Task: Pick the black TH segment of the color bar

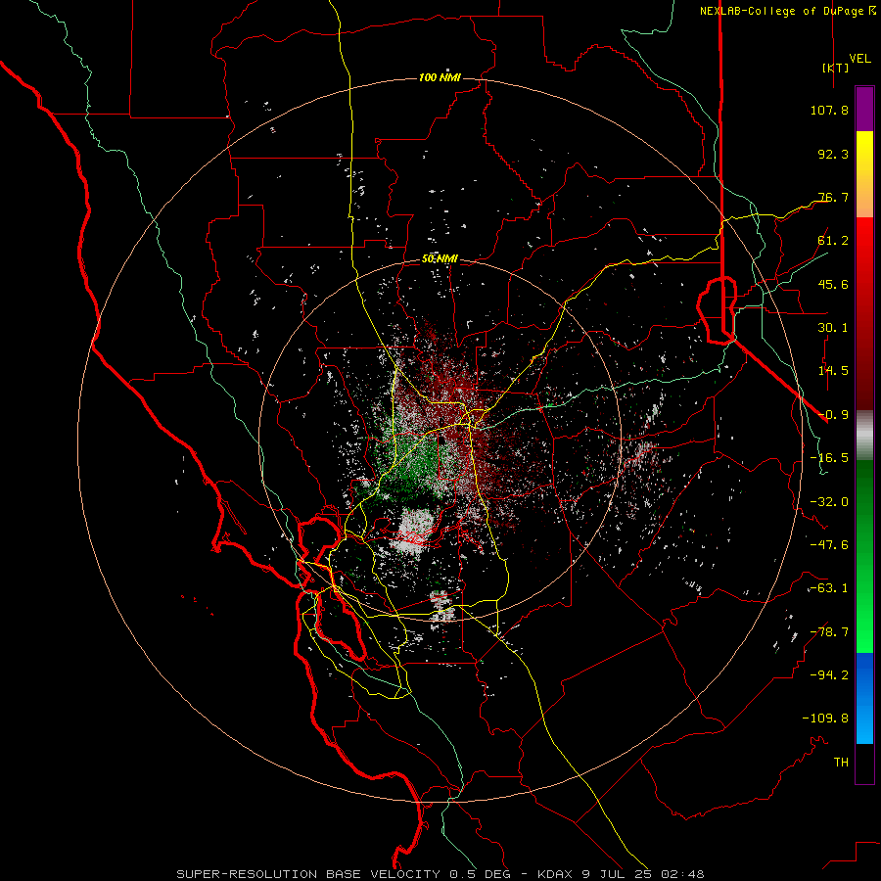Action: (864, 763)
